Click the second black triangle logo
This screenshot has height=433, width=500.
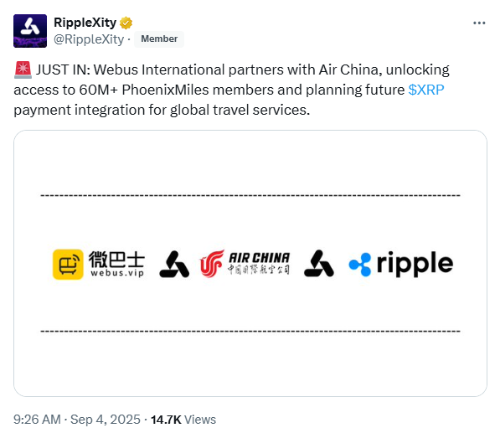point(319,263)
